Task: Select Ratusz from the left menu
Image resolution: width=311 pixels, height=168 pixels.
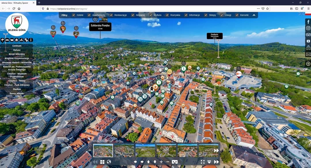Action: pos(17,50)
